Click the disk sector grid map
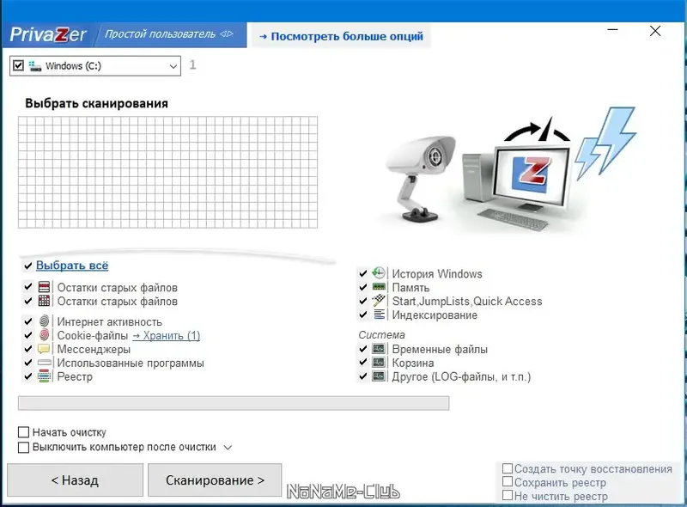687x507 pixels. pos(167,172)
